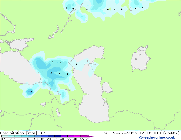This screenshot has height=140, width=181.
Task: Click the 0.5–1 mm legend swatch
Action: pos(11,136)
